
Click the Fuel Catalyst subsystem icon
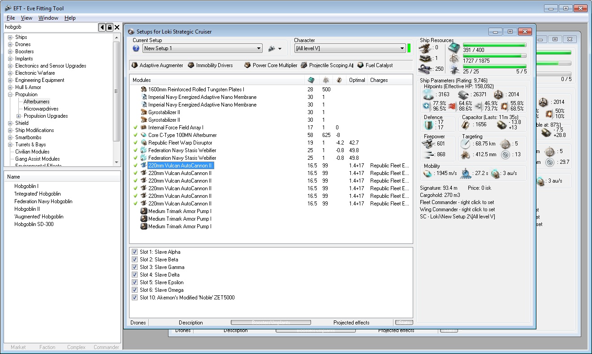point(360,65)
